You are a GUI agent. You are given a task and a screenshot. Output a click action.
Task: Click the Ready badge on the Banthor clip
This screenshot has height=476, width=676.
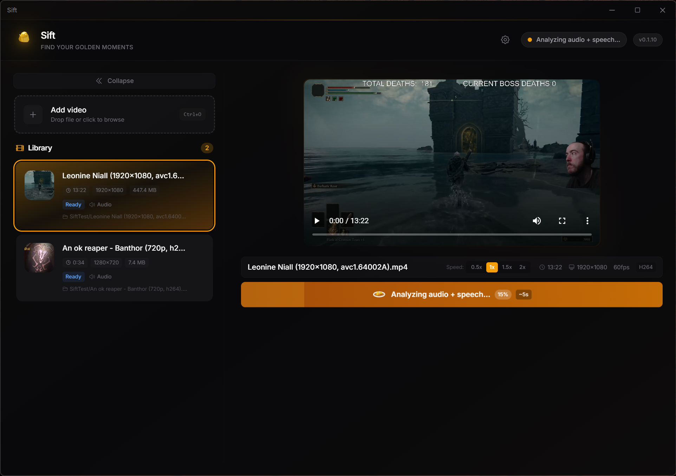(x=73, y=277)
